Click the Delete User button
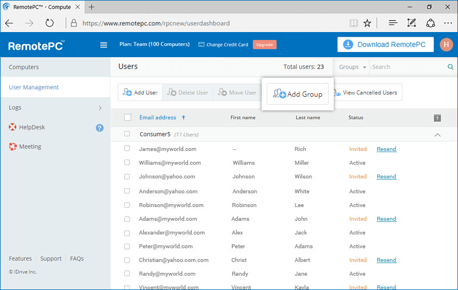 188,93
